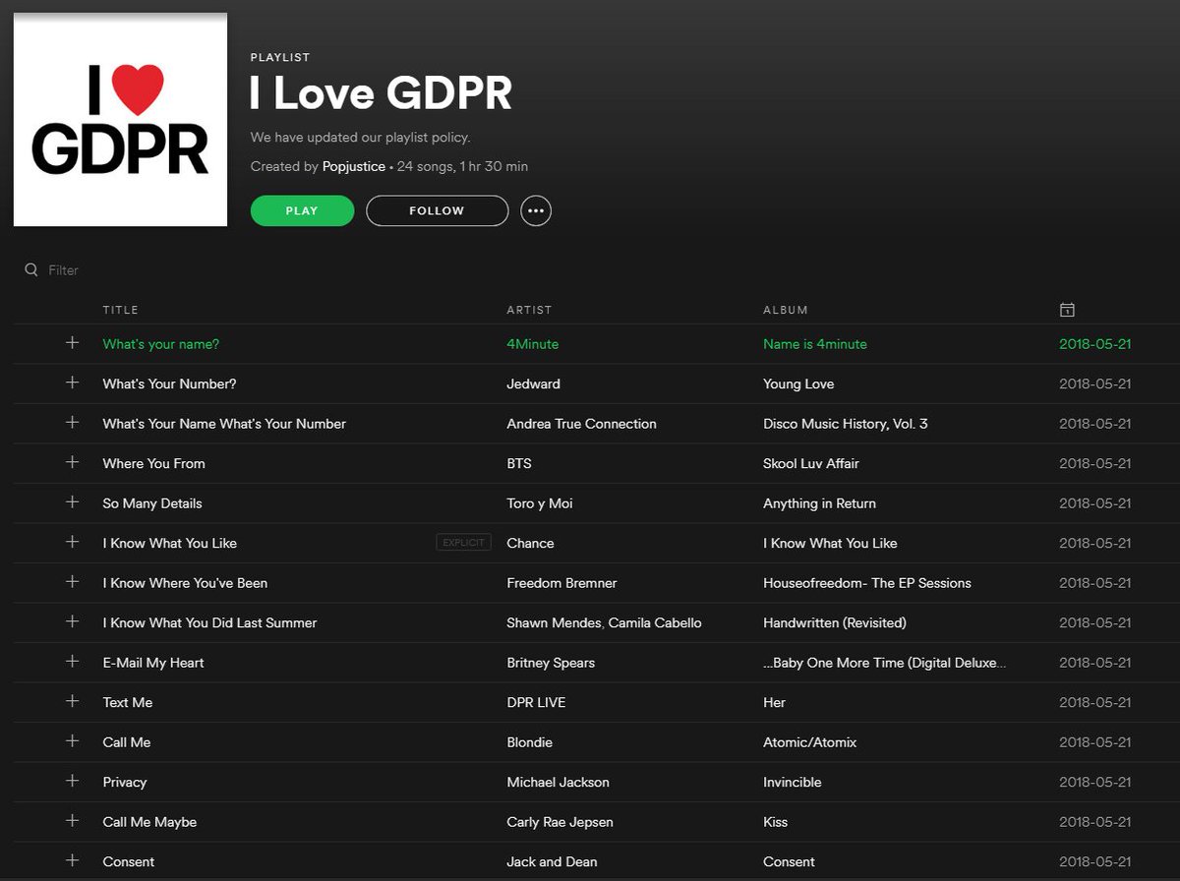Sort by the TITLE column header
Viewport: 1180px width, 881px height.
(119, 310)
